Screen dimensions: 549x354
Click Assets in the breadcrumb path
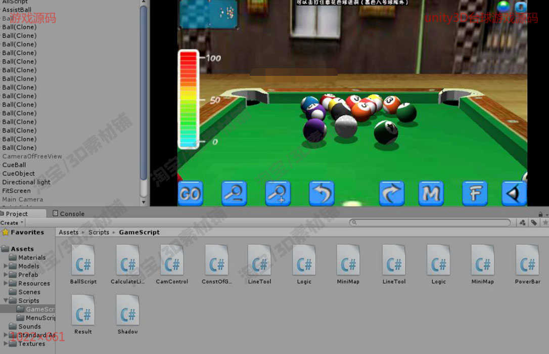pyautogui.click(x=69, y=232)
